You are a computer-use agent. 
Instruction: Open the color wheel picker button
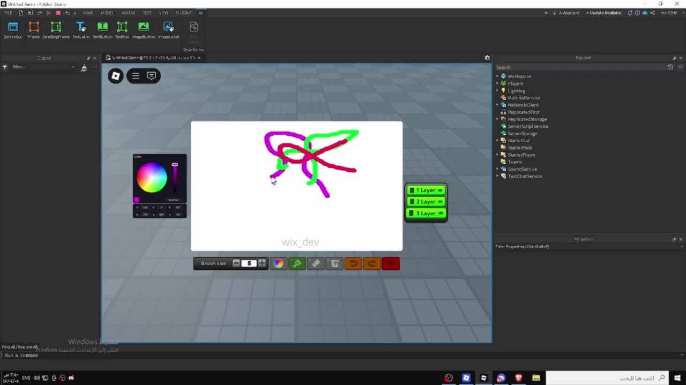pos(278,263)
